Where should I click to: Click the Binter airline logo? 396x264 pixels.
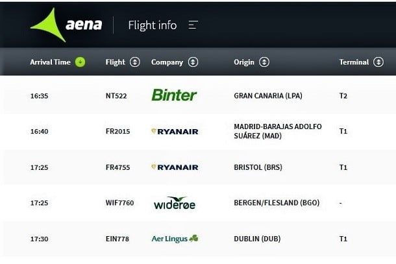[174, 95]
